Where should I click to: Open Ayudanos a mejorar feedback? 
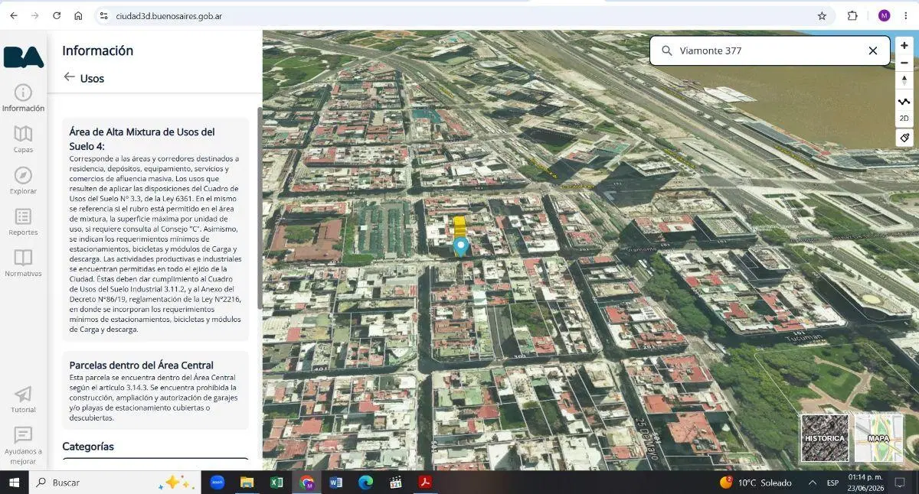tap(23, 446)
